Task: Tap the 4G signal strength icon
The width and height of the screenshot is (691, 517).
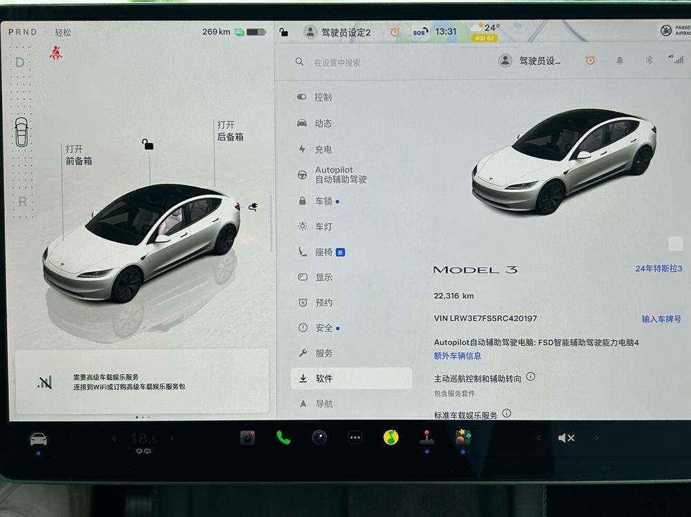Action: 676,59
